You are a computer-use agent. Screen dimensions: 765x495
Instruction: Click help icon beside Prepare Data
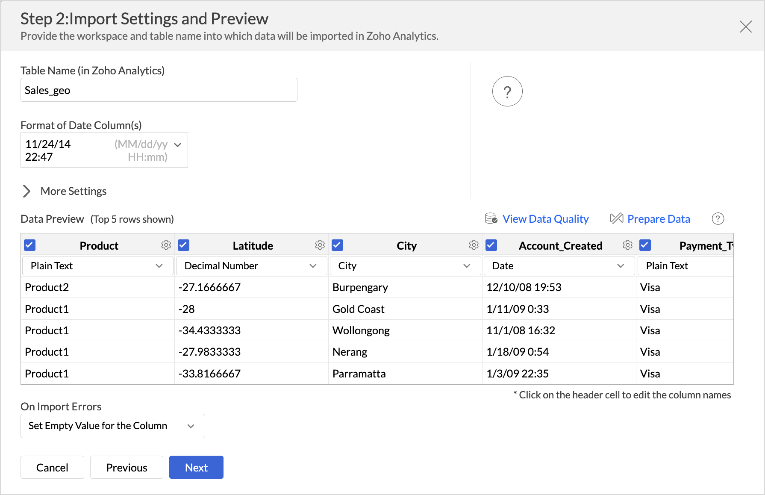[718, 219]
